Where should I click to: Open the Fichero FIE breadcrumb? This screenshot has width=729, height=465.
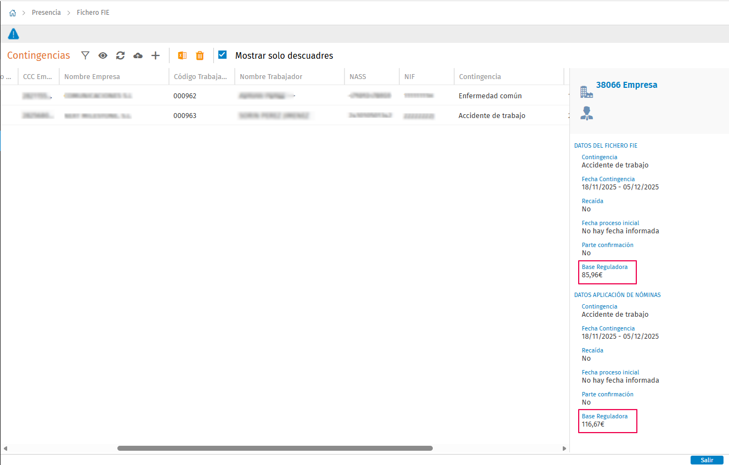(93, 13)
